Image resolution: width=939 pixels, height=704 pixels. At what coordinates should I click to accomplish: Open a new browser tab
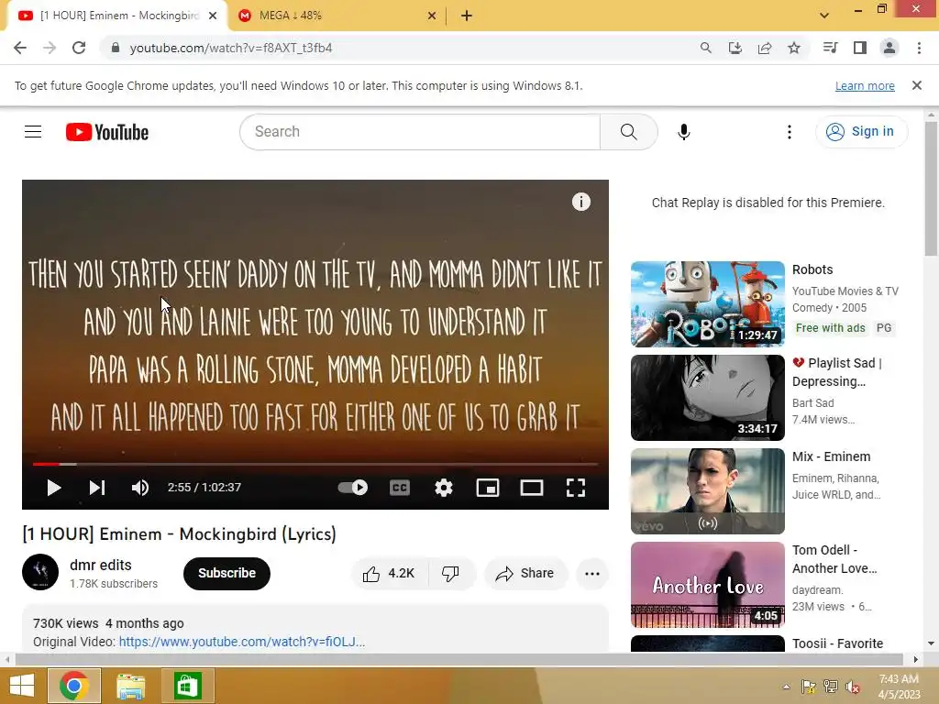tap(467, 16)
